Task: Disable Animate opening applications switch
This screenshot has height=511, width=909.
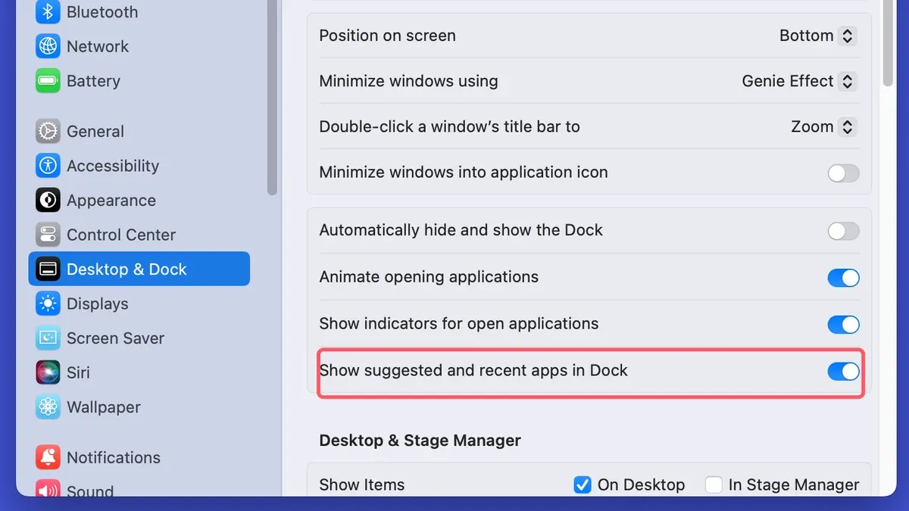Action: 843,278
